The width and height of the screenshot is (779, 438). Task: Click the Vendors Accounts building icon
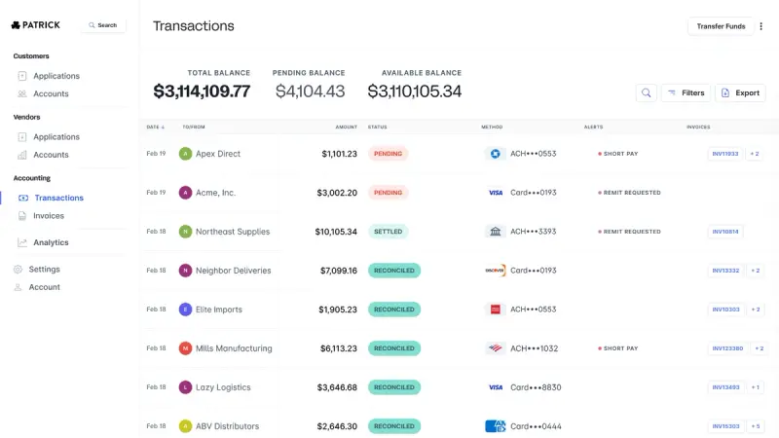tap(22, 155)
